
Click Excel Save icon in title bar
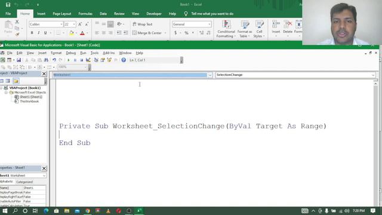click(8, 4)
